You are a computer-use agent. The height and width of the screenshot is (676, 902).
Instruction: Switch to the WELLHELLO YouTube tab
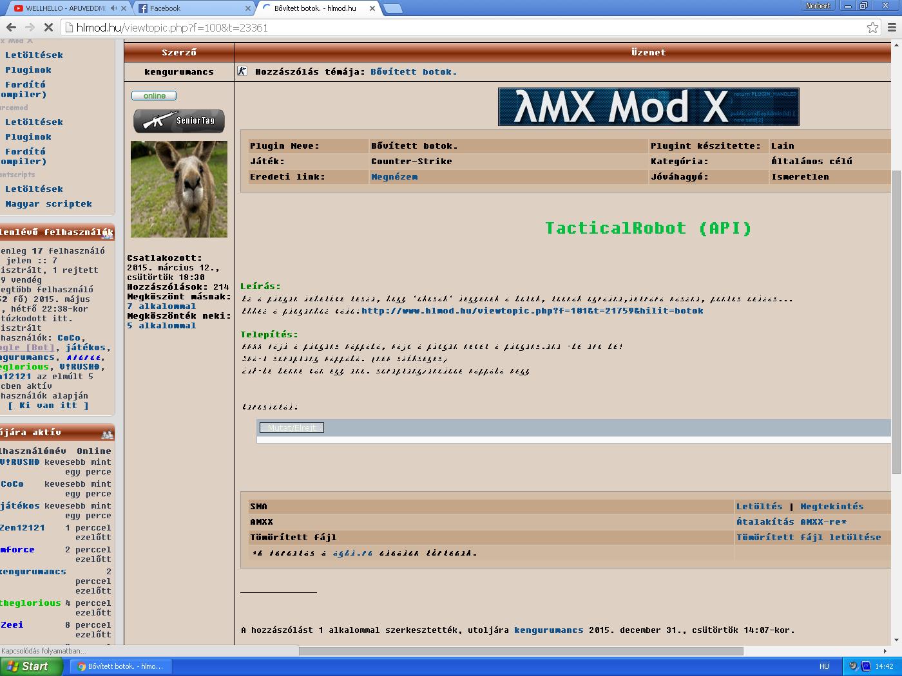click(x=64, y=8)
